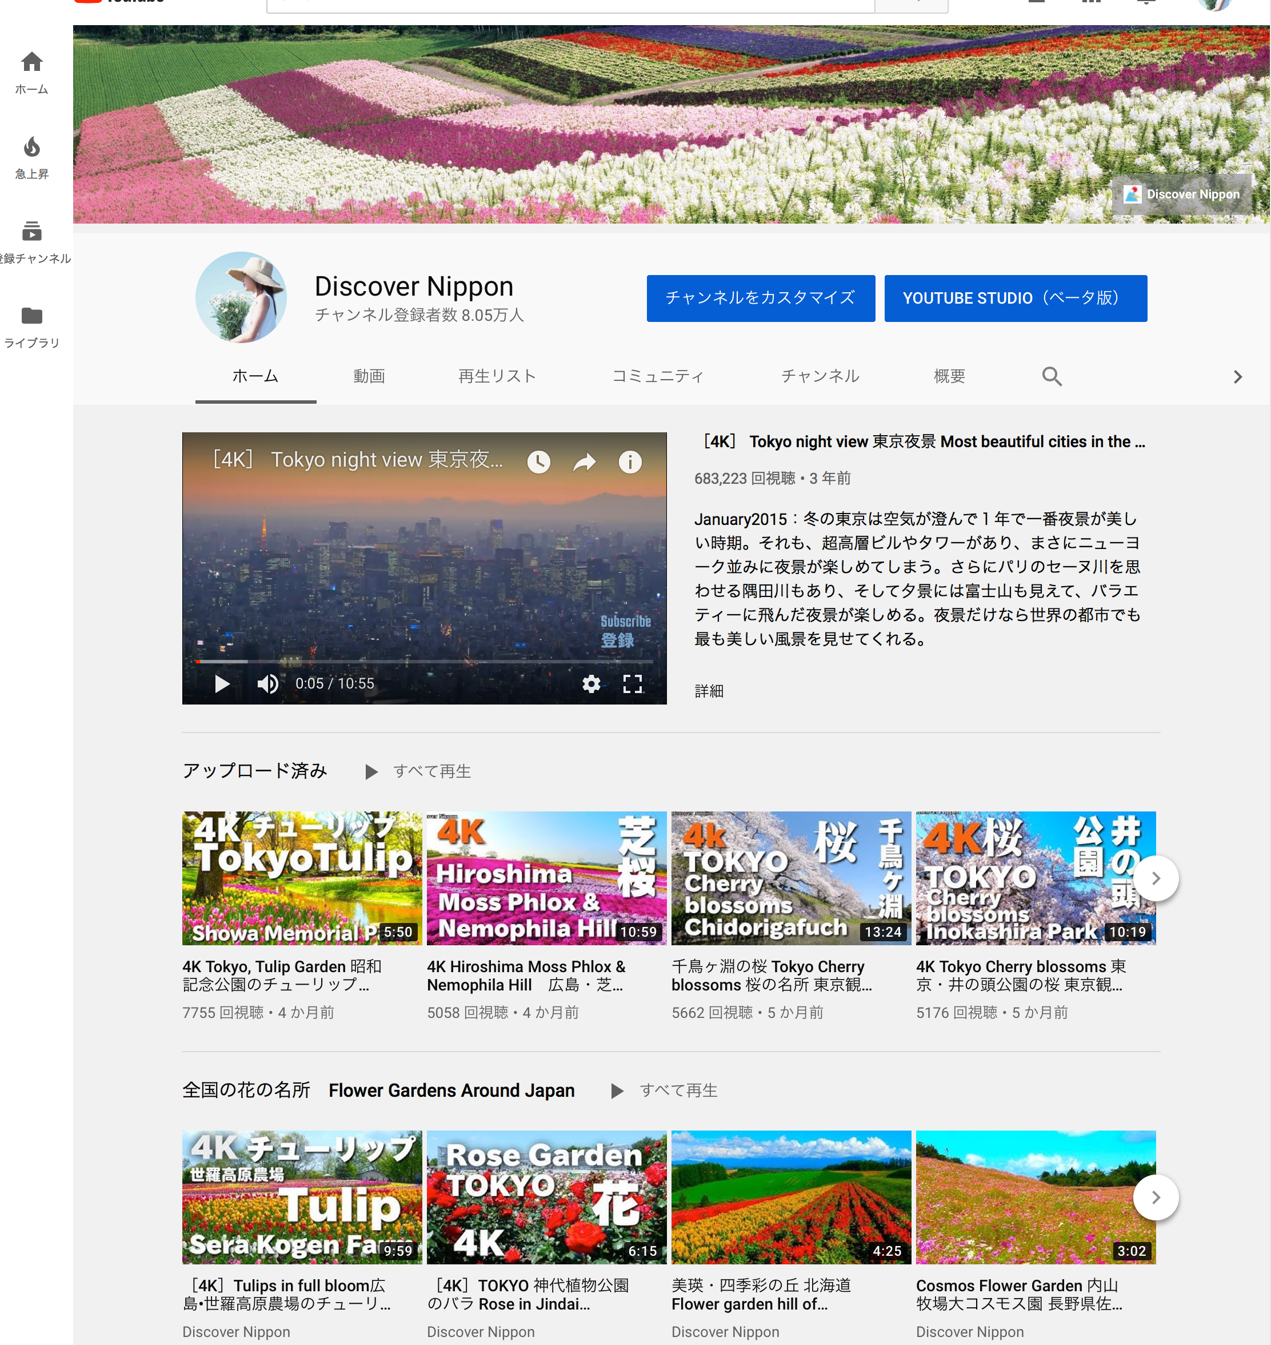Click the Discover Nippon channel avatar
This screenshot has width=1271, height=1345.
pos(241,297)
